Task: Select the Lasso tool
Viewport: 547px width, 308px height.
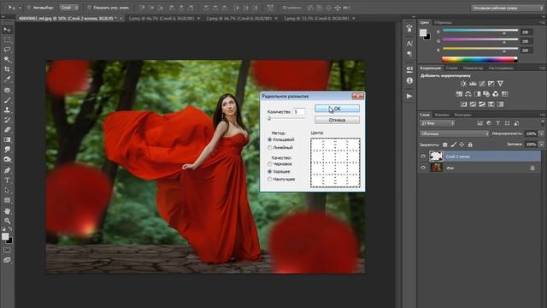Action: [x=7, y=50]
